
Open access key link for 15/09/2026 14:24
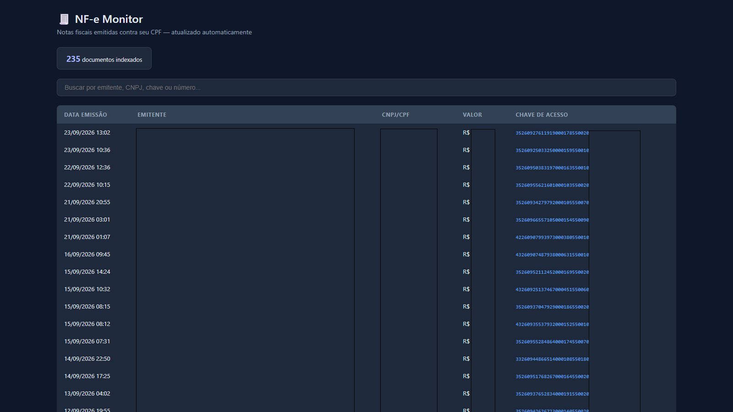pyautogui.click(x=552, y=272)
